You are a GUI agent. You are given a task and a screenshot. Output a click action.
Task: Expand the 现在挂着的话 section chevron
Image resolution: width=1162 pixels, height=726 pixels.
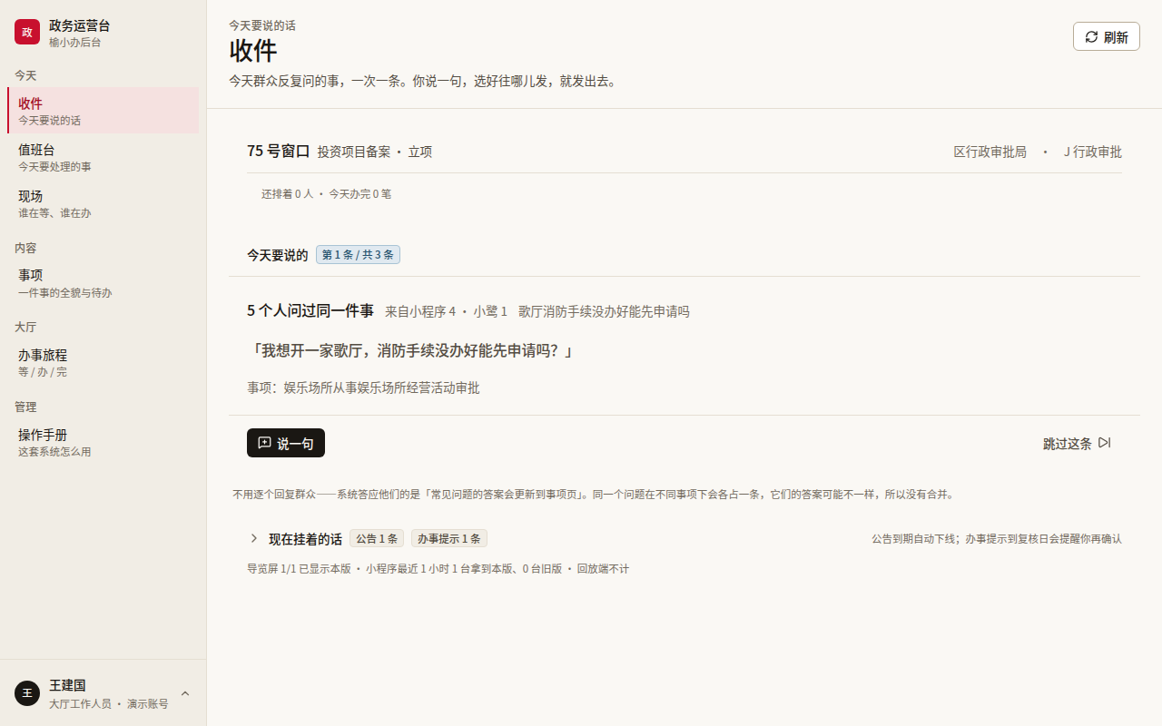click(254, 538)
